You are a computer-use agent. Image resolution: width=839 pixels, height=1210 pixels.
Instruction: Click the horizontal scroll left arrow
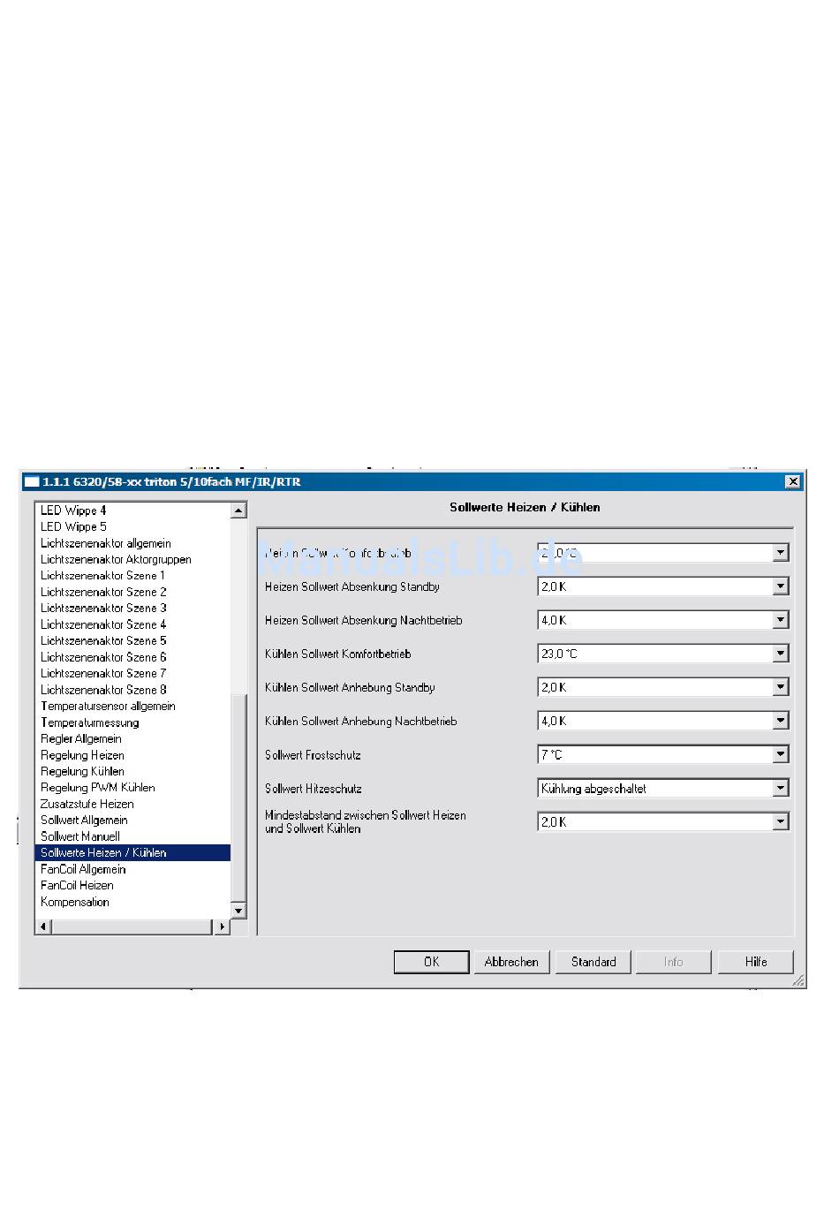[x=43, y=926]
